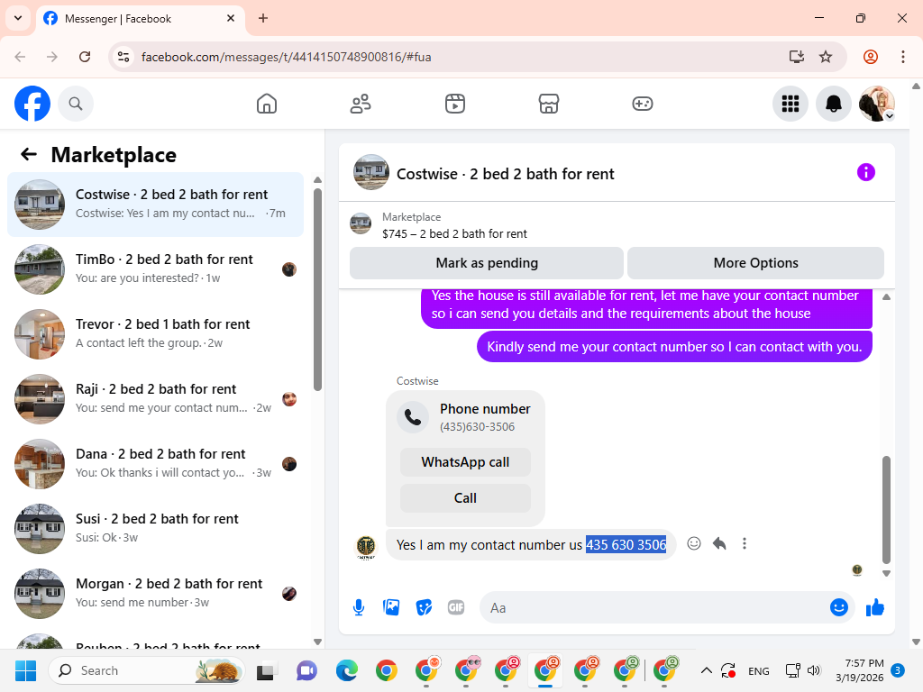This screenshot has height=692, width=923.
Task: Click the conversation list scrollbar thumb
Action: pyautogui.click(x=317, y=289)
